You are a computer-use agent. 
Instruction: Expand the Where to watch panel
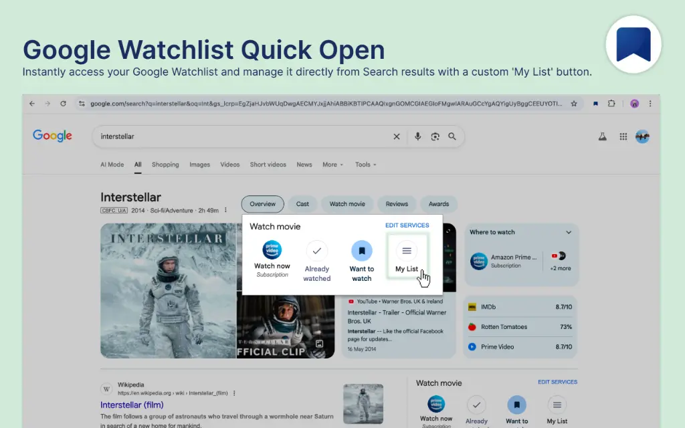tap(569, 232)
